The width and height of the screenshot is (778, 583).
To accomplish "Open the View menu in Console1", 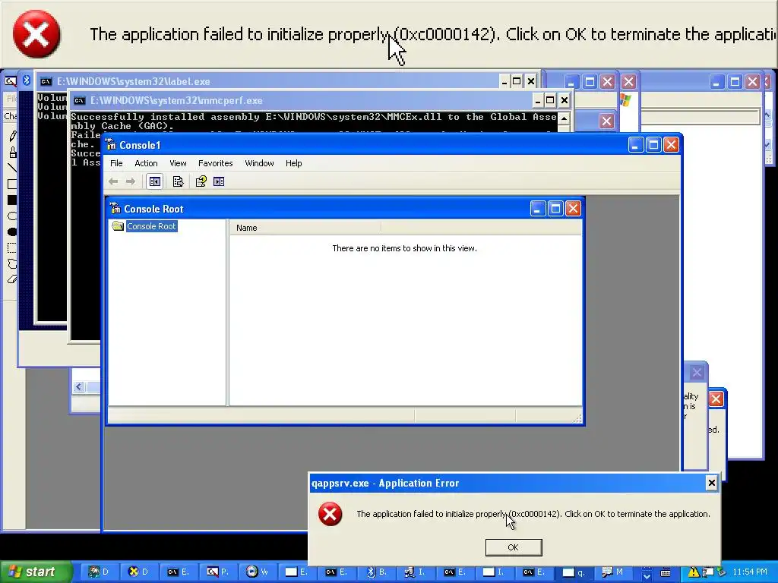I will click(178, 163).
